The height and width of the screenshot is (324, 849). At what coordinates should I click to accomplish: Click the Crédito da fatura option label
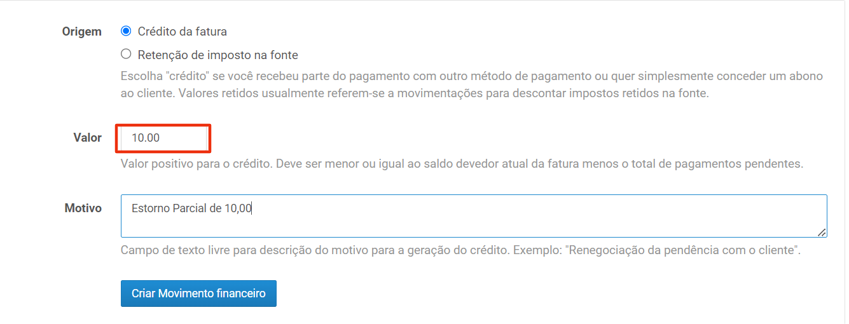(x=182, y=31)
